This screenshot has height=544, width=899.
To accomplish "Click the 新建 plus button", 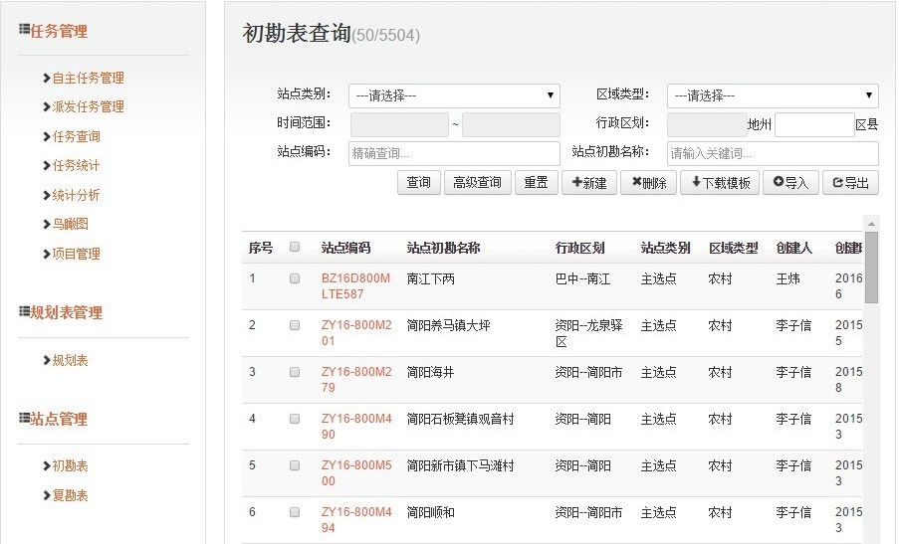I will [588, 183].
